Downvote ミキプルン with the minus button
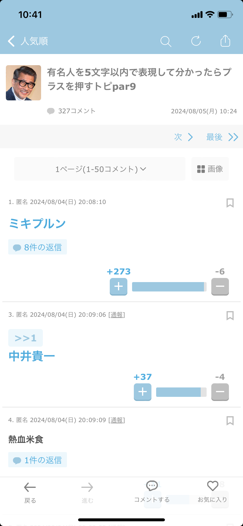This screenshot has height=526, width=243. [220, 286]
